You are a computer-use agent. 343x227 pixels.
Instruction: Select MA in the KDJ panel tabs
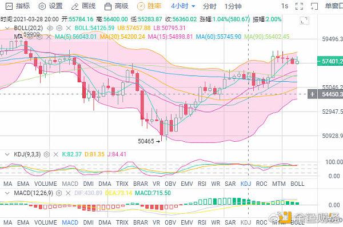(x=8, y=184)
